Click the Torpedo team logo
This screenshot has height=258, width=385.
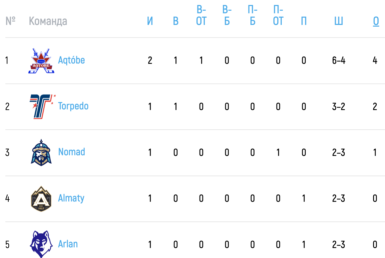(43, 107)
